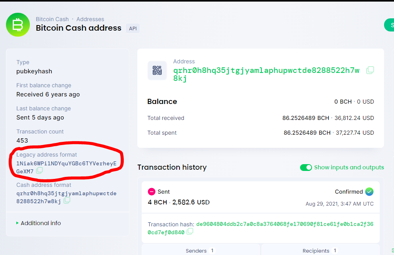The height and width of the screenshot is (255, 394).
Task: Copy the cash address format value
Action: click(67, 200)
